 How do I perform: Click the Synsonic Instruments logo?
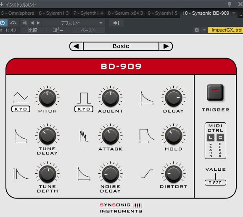(121, 208)
